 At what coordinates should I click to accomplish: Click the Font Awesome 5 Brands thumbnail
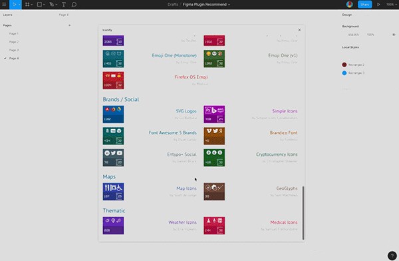(113, 136)
